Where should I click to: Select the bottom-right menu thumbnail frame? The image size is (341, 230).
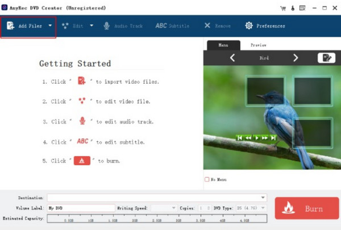click(313, 133)
